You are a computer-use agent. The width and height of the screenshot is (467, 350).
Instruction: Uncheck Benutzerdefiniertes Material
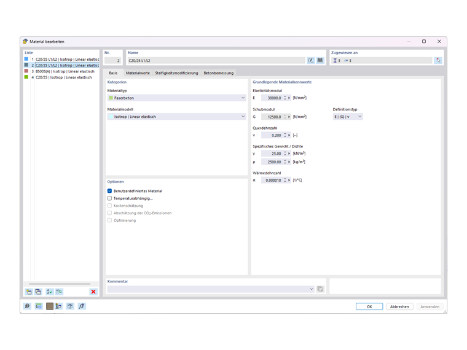(x=109, y=191)
